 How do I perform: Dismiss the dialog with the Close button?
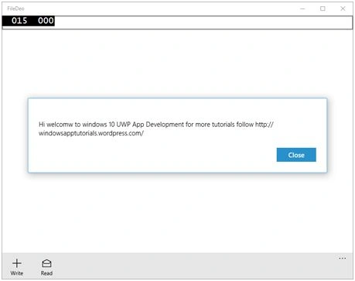coord(296,155)
